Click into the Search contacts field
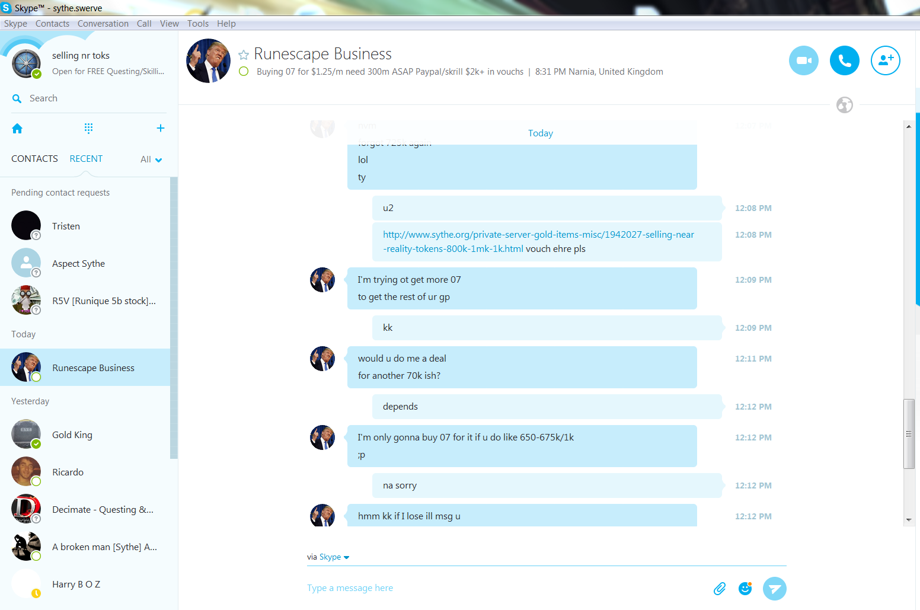 point(89,98)
